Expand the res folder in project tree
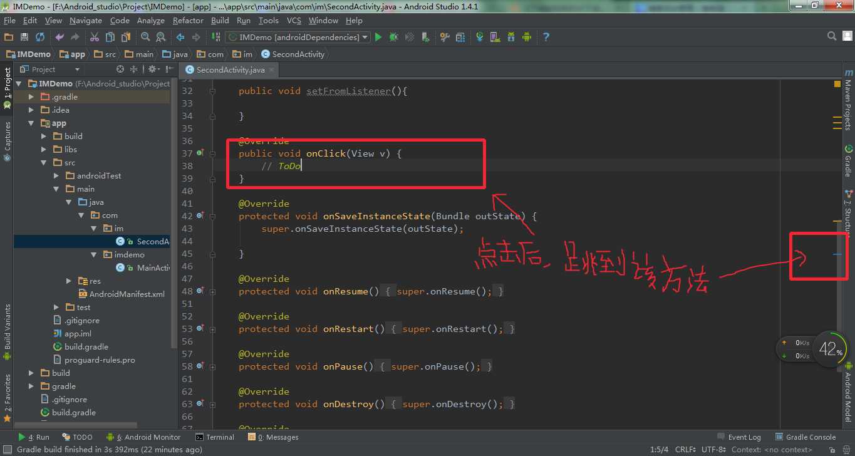The image size is (855, 456). click(69, 281)
